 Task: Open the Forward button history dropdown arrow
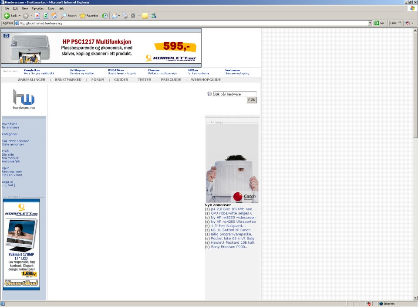point(31,16)
